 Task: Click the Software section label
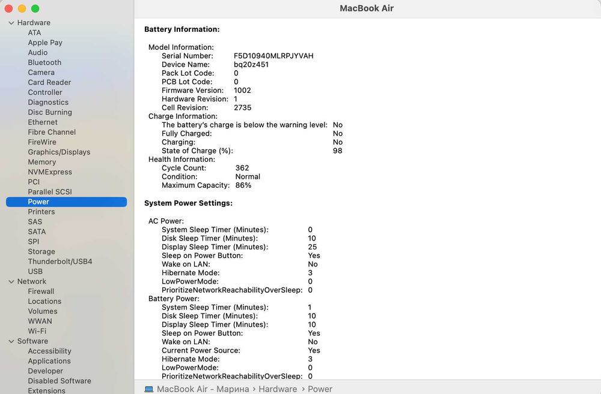[x=32, y=341]
